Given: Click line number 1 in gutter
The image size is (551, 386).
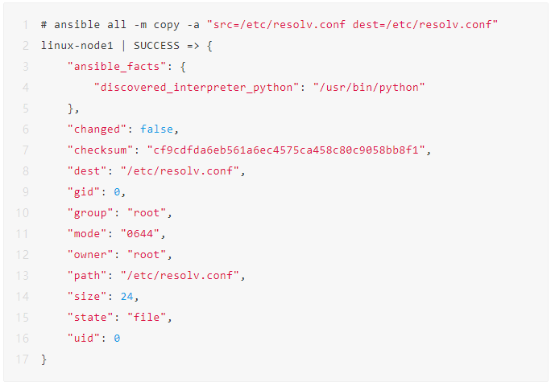Looking at the screenshot, I should [x=25, y=25].
